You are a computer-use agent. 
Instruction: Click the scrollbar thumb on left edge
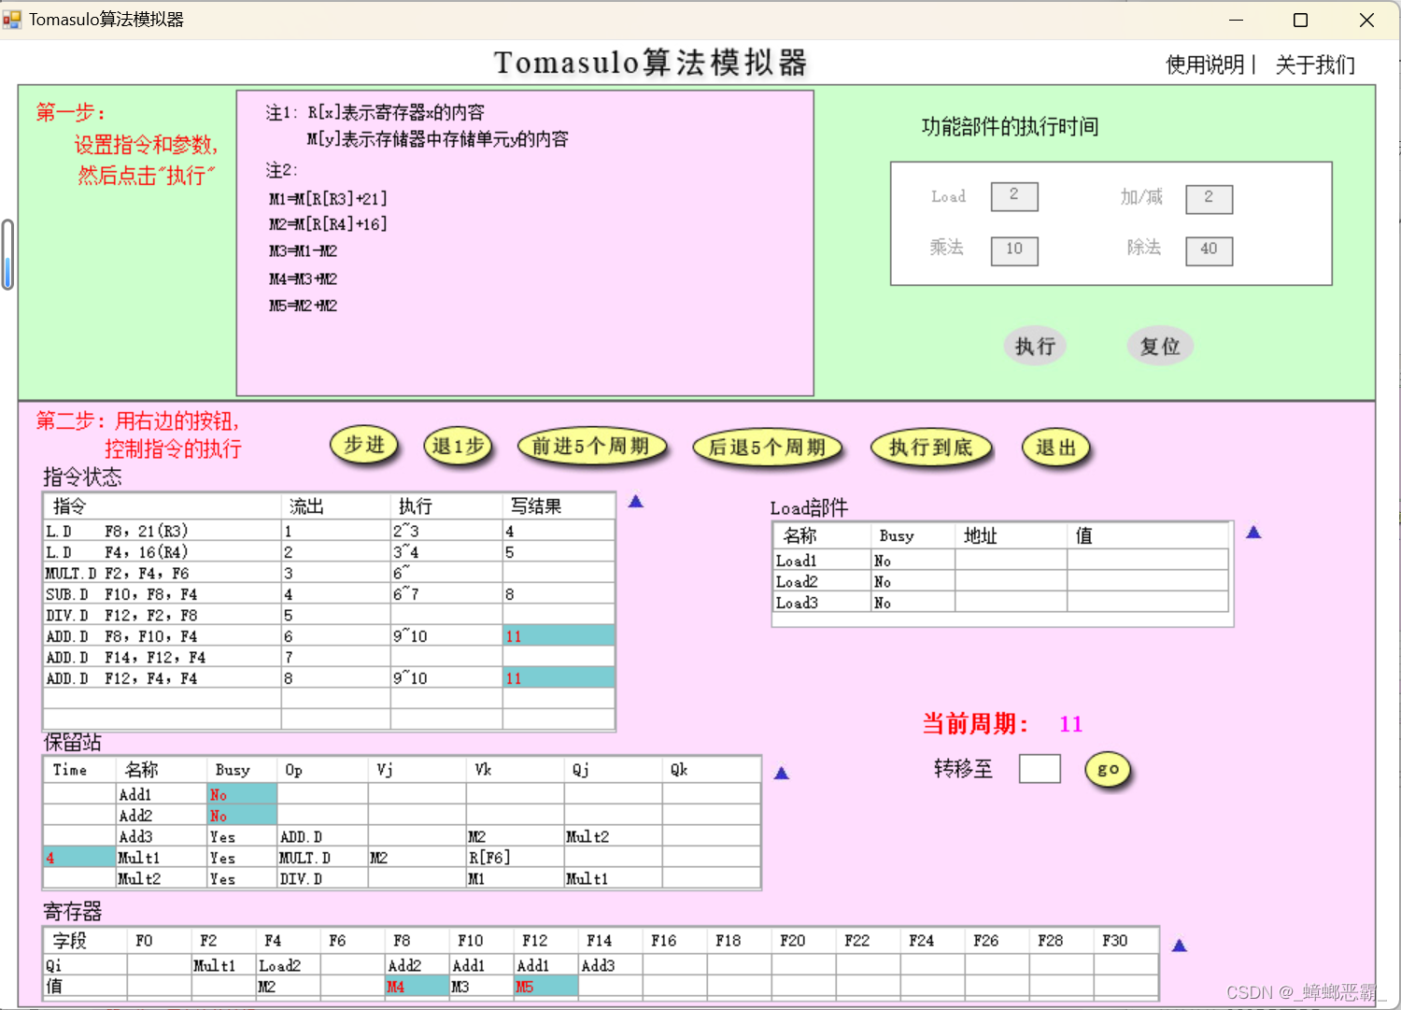pyautogui.click(x=7, y=254)
